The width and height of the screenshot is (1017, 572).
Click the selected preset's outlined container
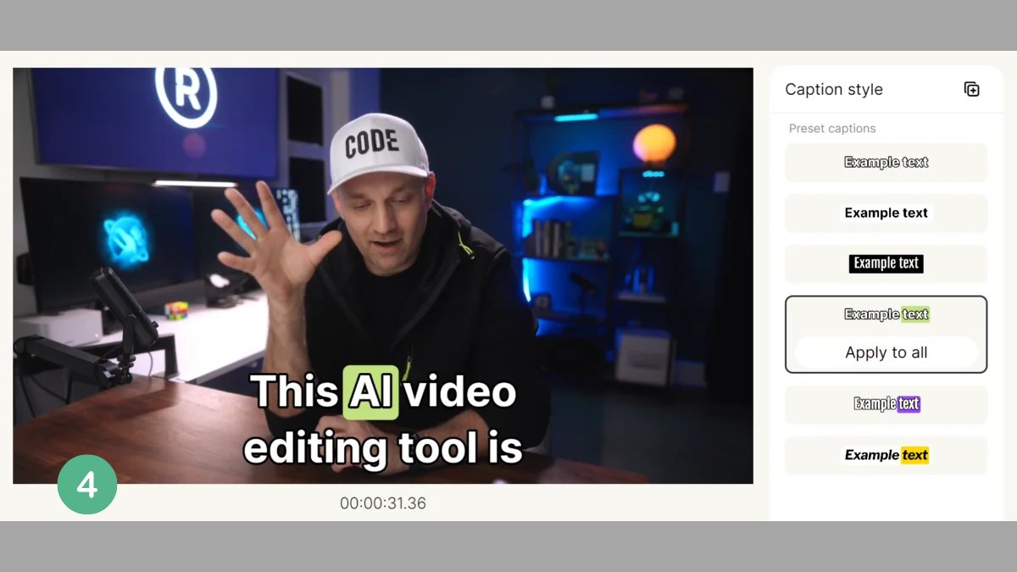[886, 333]
